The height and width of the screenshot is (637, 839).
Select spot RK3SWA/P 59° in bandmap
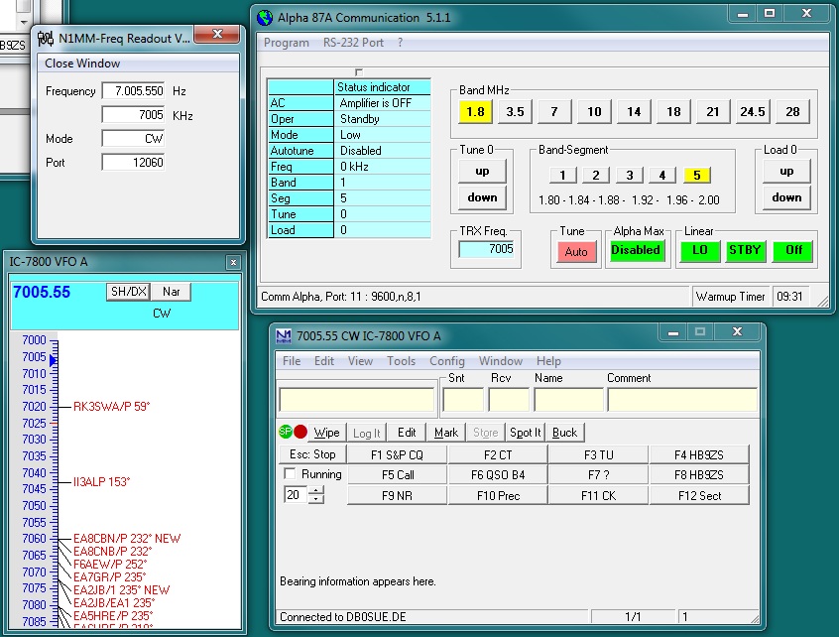click(x=111, y=406)
